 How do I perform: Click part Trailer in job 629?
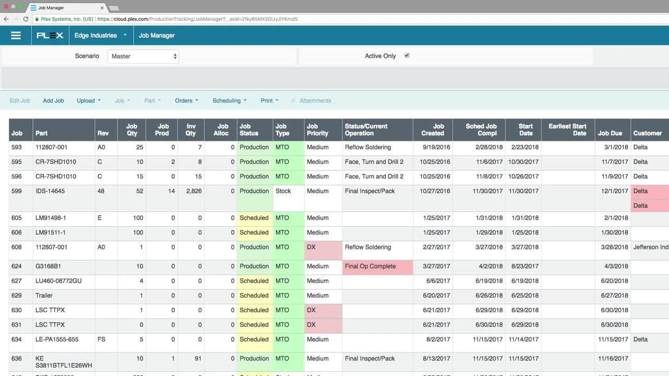(44, 296)
